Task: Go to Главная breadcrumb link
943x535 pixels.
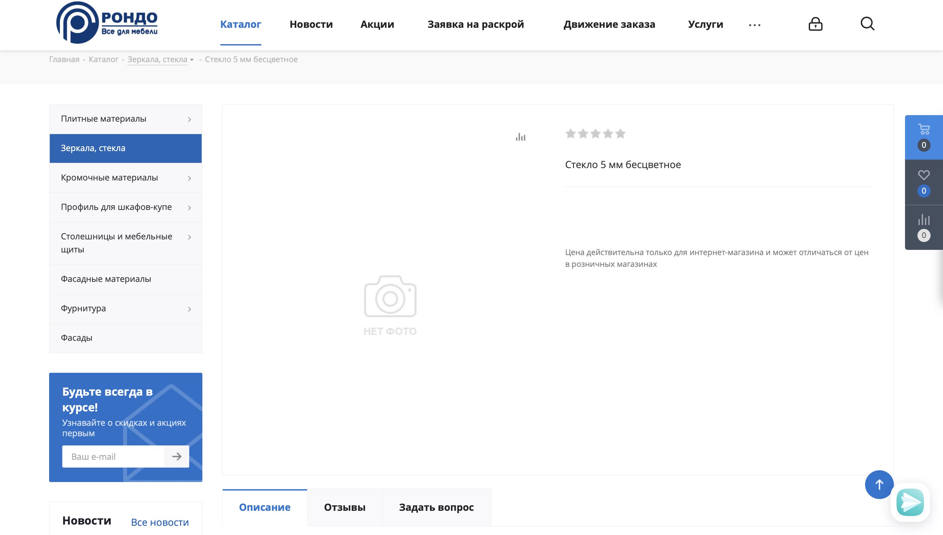Action: click(65, 60)
